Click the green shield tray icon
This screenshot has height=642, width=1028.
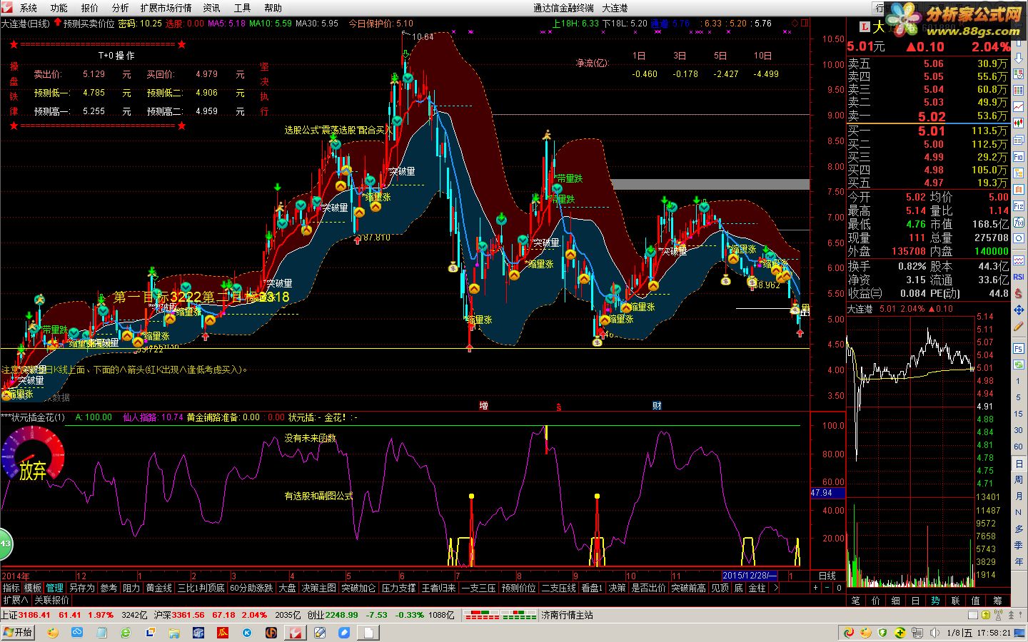tap(883, 632)
